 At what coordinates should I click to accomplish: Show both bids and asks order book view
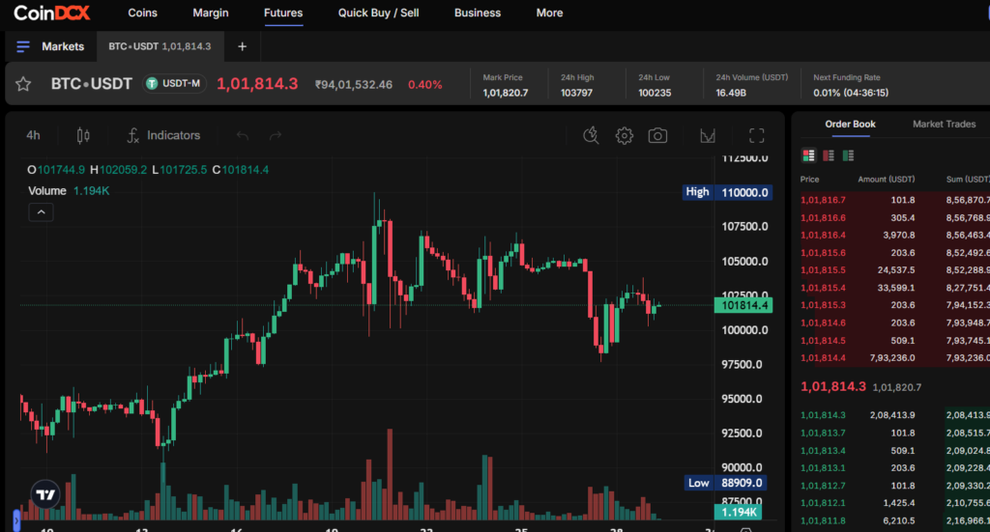click(x=809, y=155)
